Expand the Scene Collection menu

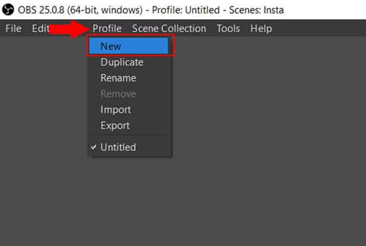(x=169, y=29)
